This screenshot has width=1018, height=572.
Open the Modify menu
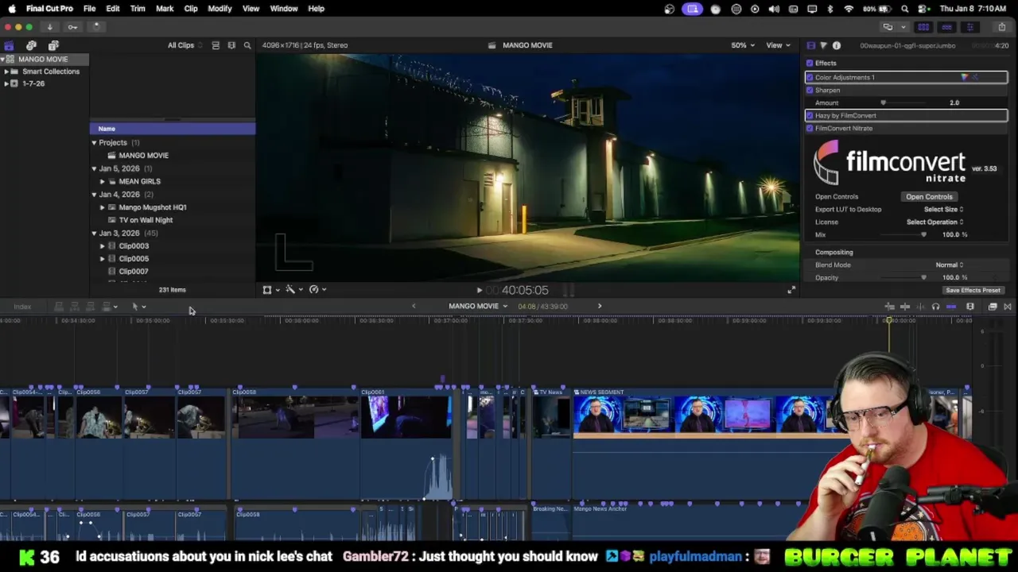[x=220, y=9]
